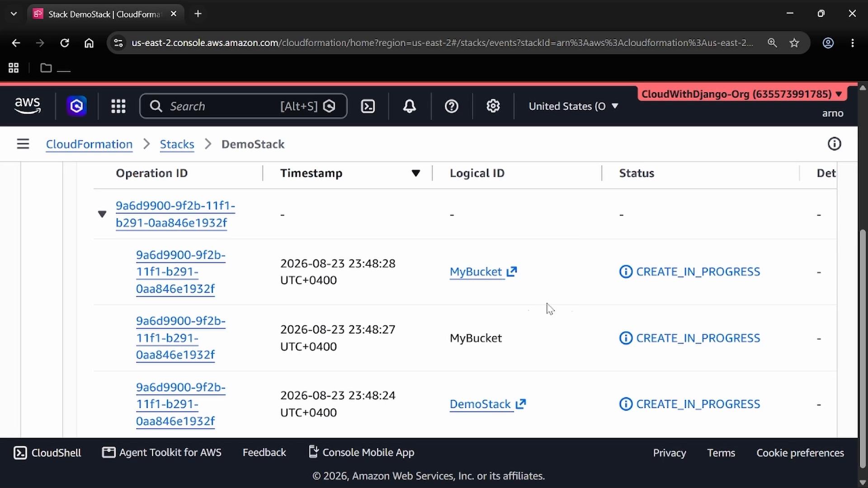Open the notifications bell
The height and width of the screenshot is (488, 868).
410,106
